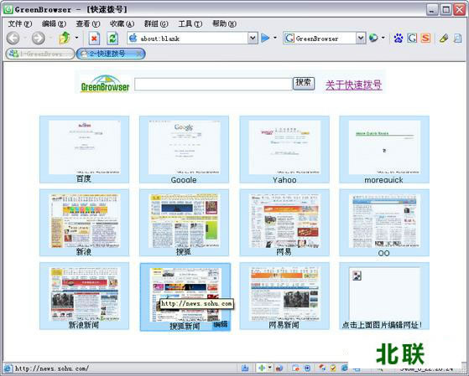
Task: Click the Baidu paw search icon
Action: (399, 39)
